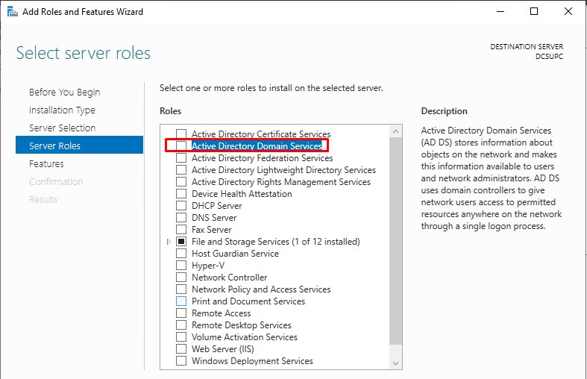Click the wizard icon in title bar
The height and width of the screenshot is (379, 587).
click(x=11, y=12)
